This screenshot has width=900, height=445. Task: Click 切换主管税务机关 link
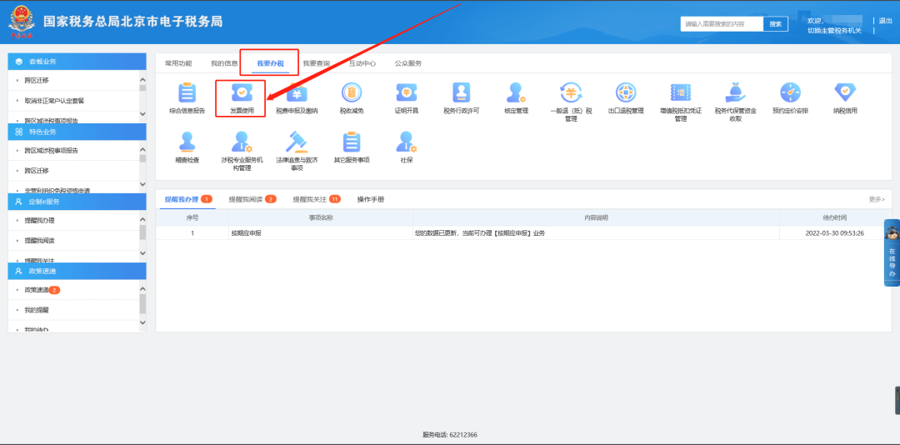point(834,31)
